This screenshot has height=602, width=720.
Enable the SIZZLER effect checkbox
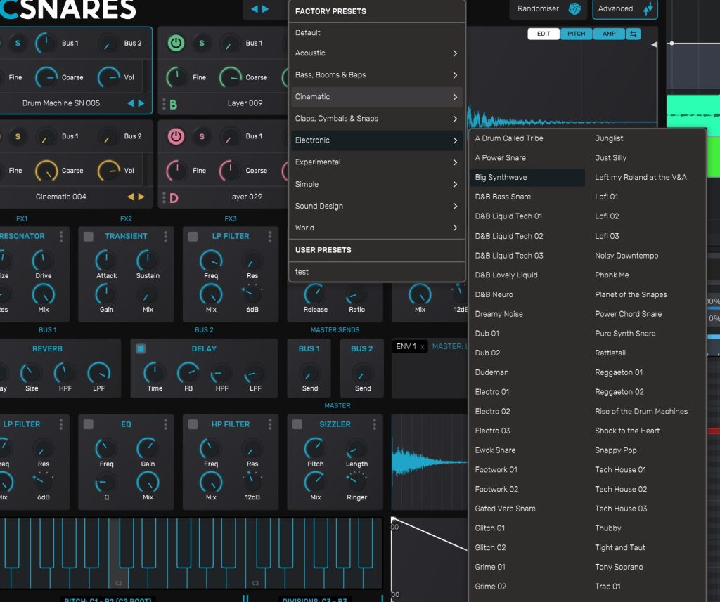(x=297, y=424)
